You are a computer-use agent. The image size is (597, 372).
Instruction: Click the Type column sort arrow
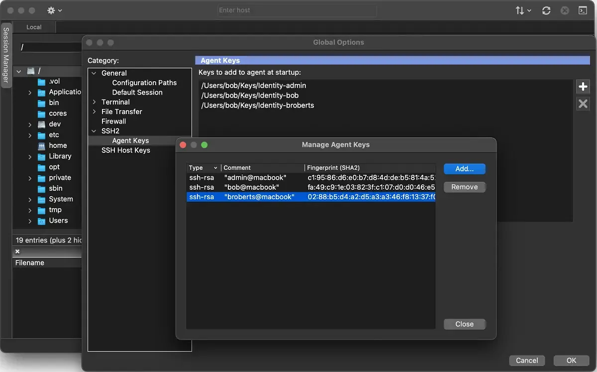coord(215,168)
